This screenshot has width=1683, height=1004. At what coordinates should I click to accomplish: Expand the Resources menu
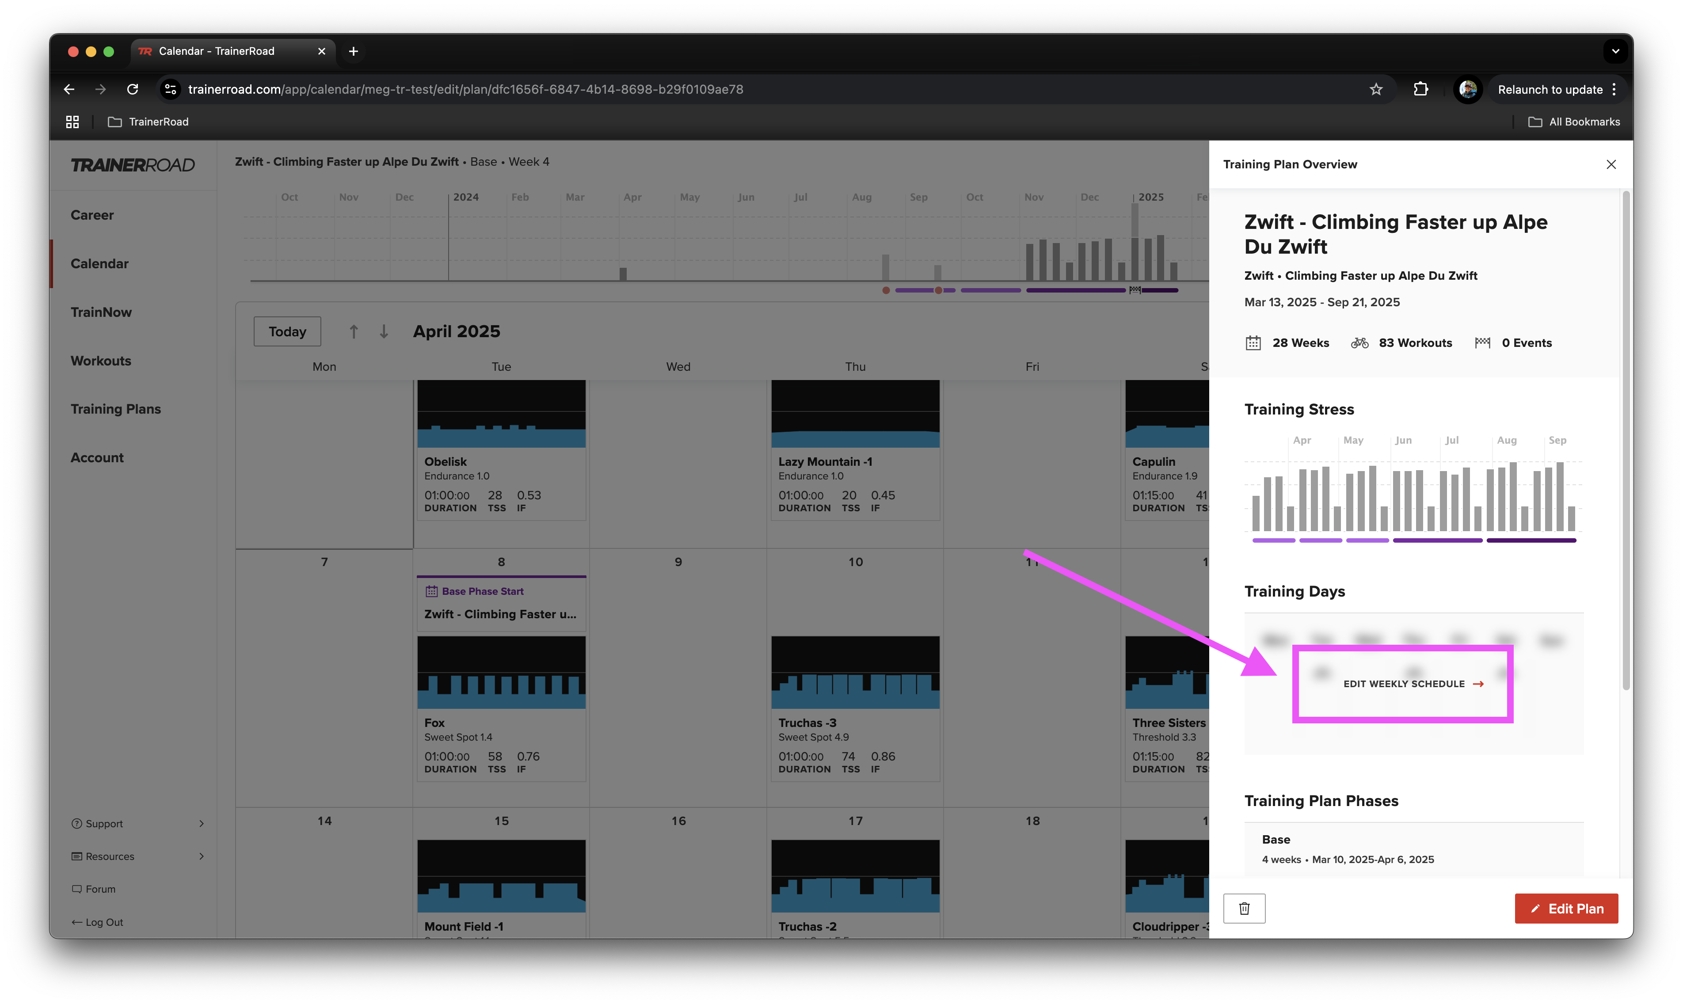[137, 856]
